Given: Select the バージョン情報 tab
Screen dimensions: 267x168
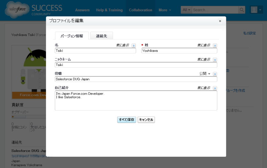Looking at the screenshot, I should coord(72,36).
